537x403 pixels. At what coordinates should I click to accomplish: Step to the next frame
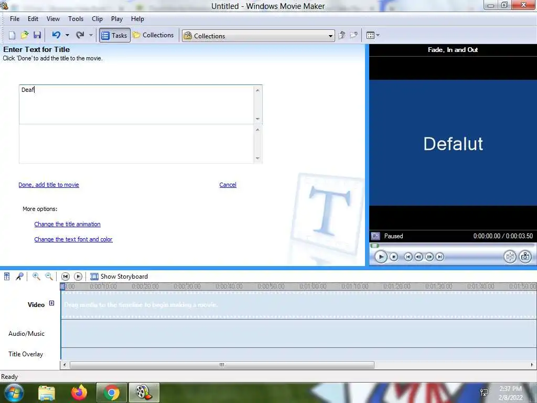tap(429, 257)
